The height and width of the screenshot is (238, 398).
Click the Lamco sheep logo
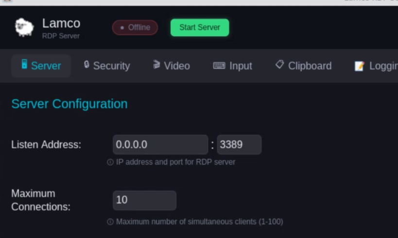tap(24, 27)
